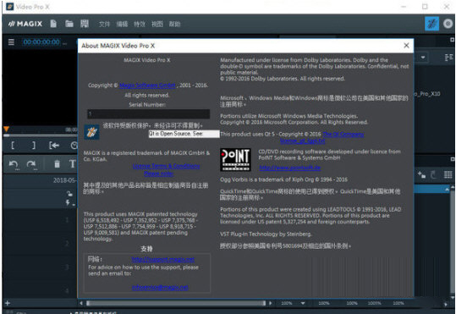The width and height of the screenshot is (456, 314).
Task: Close the About MAGIX Video Pro X dialog
Action: coord(406,46)
